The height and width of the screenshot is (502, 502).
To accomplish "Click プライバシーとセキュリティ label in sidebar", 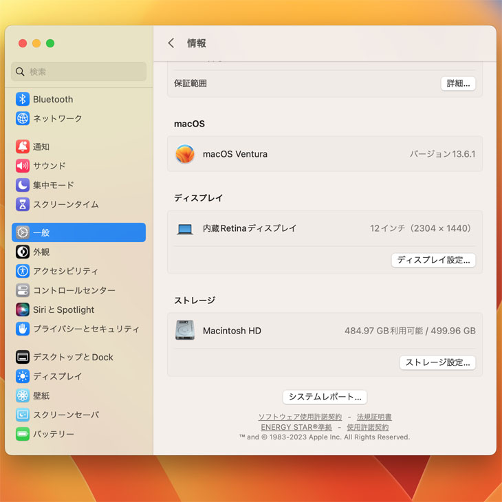I will pos(87,329).
